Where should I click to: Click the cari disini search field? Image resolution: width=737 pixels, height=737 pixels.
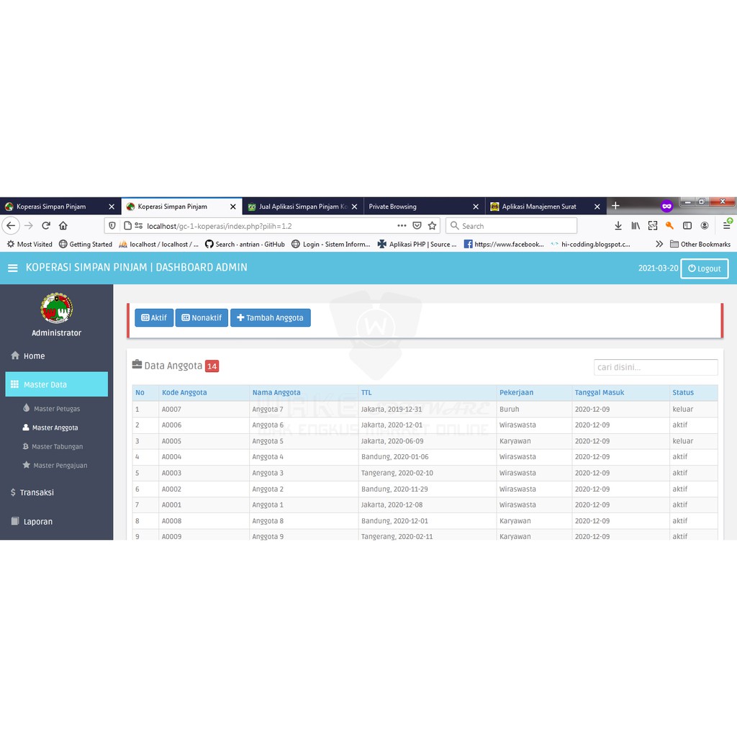click(655, 367)
